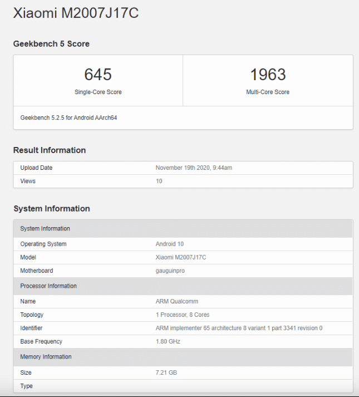Click the System Information section heading above the table
The height and width of the screenshot is (397, 359).
52,208
